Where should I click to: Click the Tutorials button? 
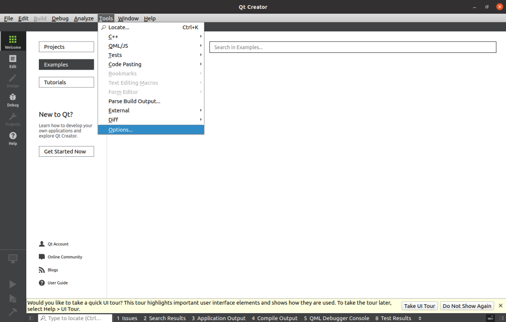[x=67, y=82]
